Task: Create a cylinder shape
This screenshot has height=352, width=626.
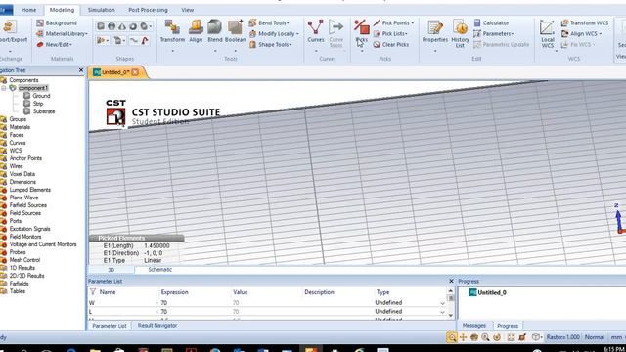Action: click(x=112, y=26)
